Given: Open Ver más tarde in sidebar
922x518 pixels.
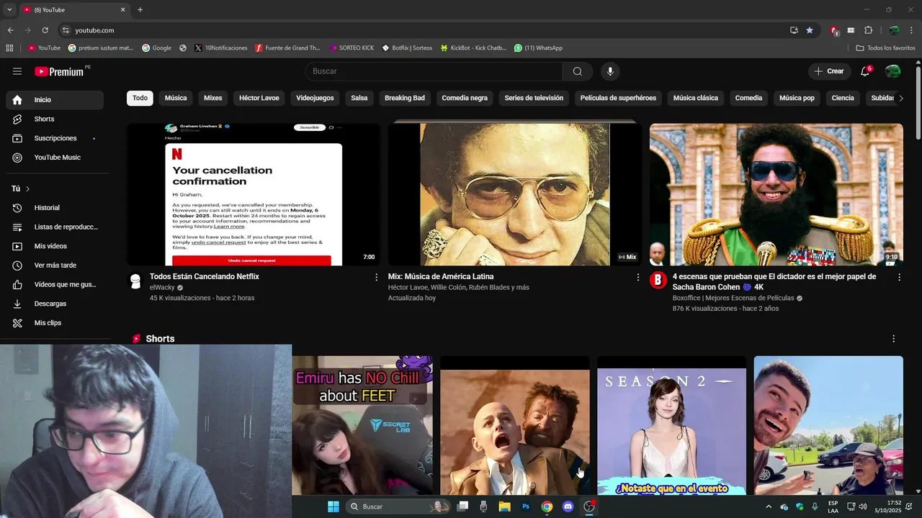Looking at the screenshot, I should point(55,265).
